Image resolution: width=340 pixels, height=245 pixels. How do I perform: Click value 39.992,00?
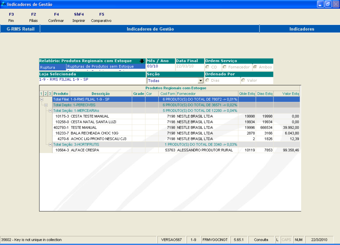(x=291, y=127)
